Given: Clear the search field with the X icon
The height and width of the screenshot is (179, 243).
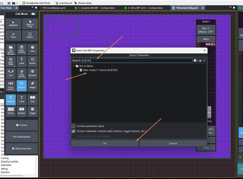Looking at the screenshot, I should tap(195, 61).
